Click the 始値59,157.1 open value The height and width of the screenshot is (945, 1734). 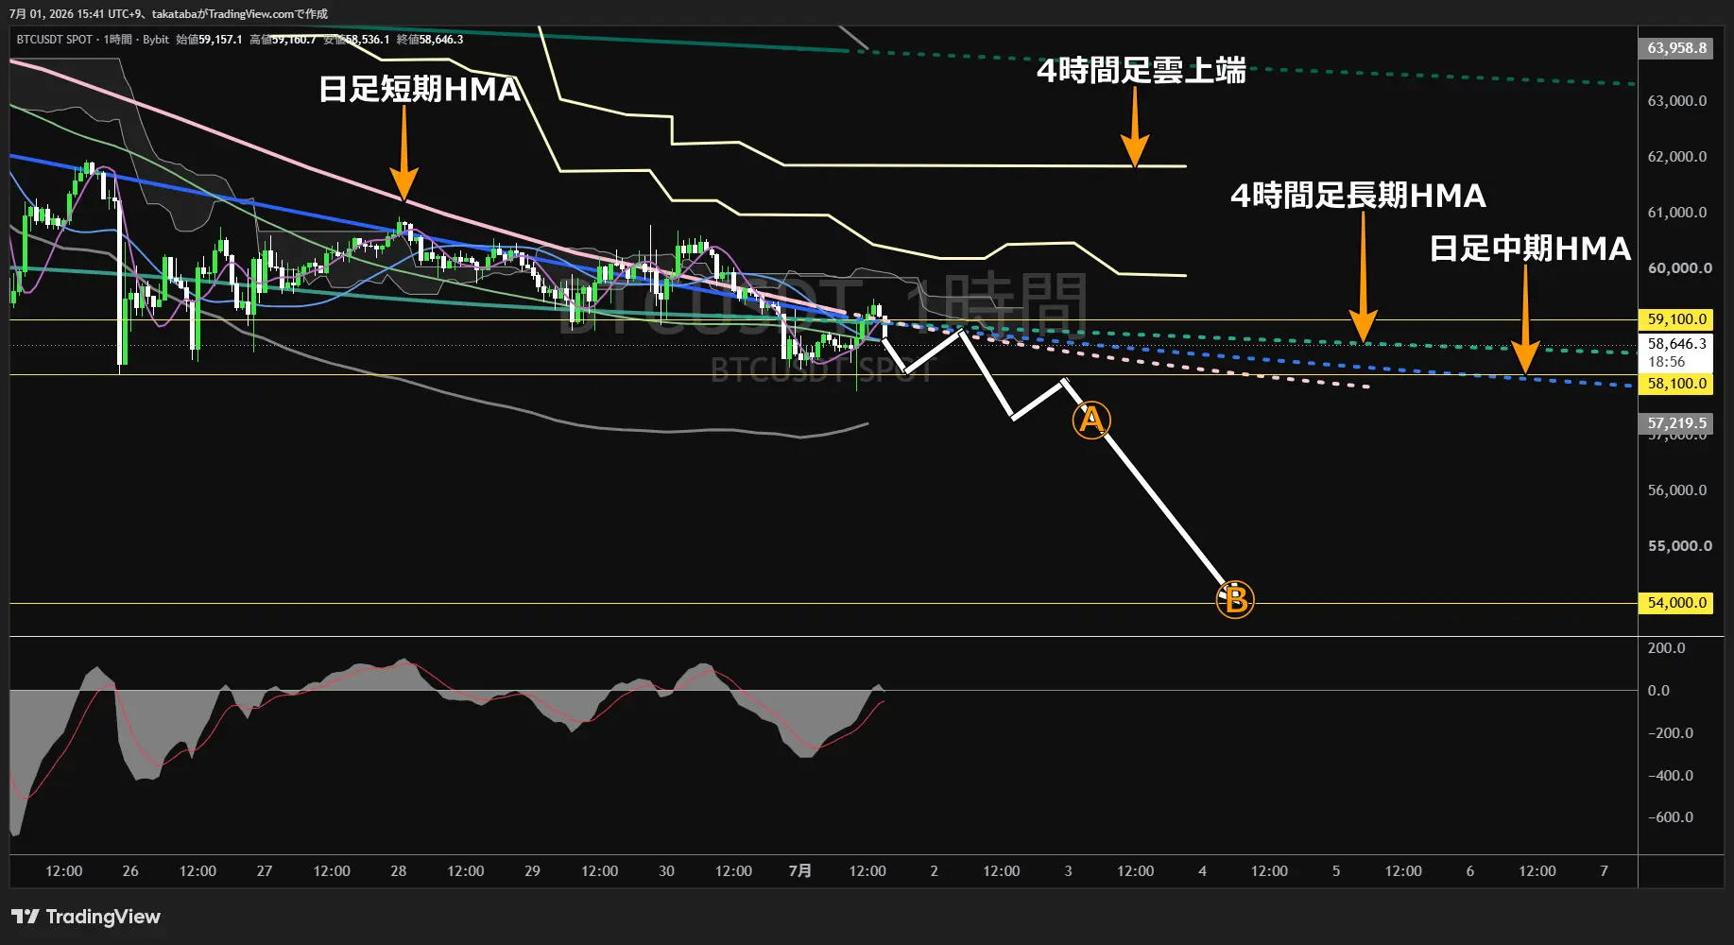pos(209,40)
